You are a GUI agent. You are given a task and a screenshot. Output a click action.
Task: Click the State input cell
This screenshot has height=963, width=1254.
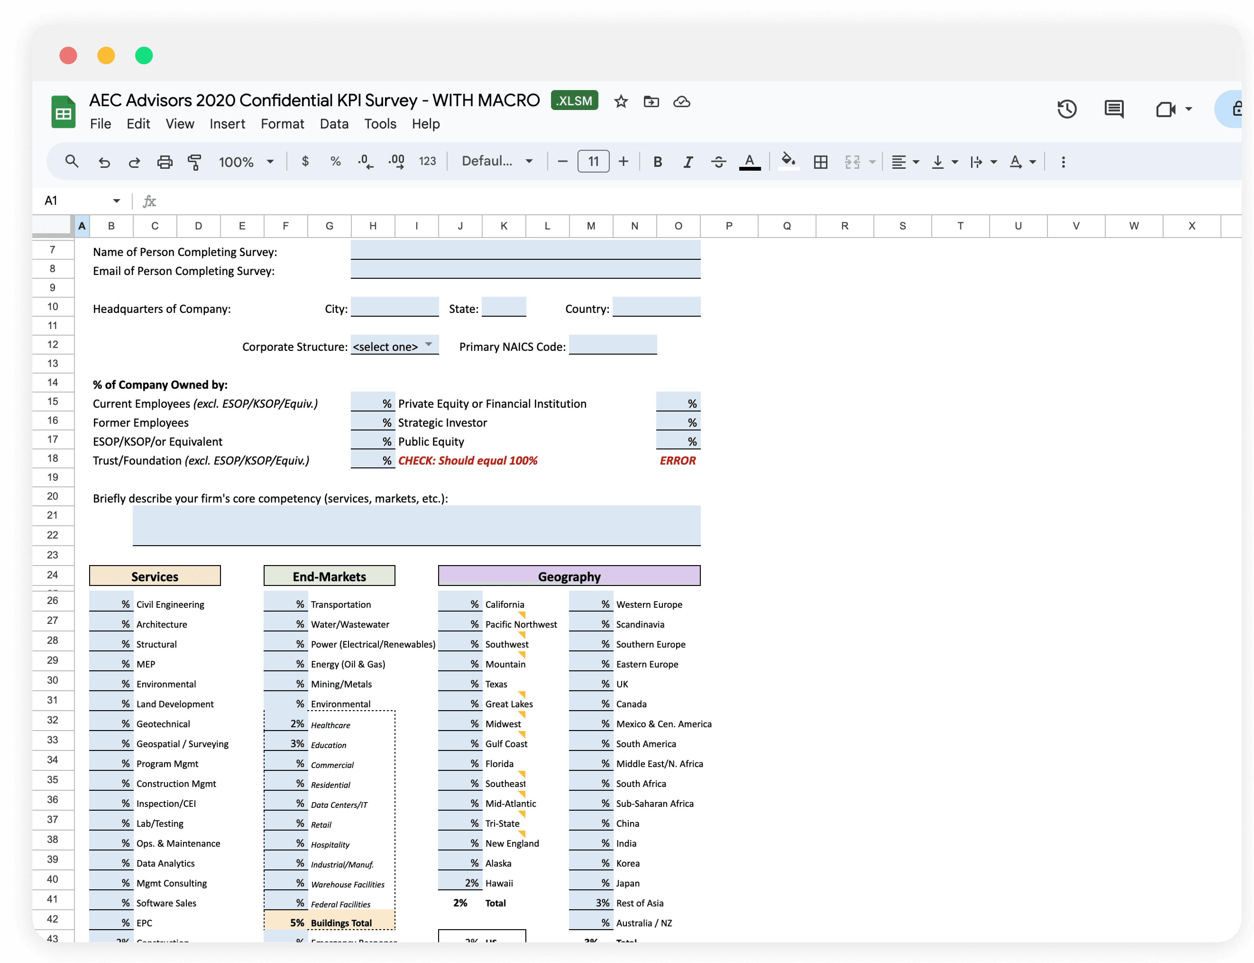point(504,307)
